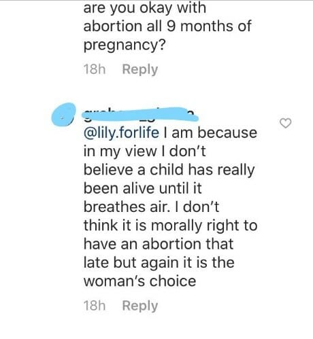Click the text 'I am because'
Viewport: 313px width, 339px height.
pyautogui.click(x=210, y=132)
